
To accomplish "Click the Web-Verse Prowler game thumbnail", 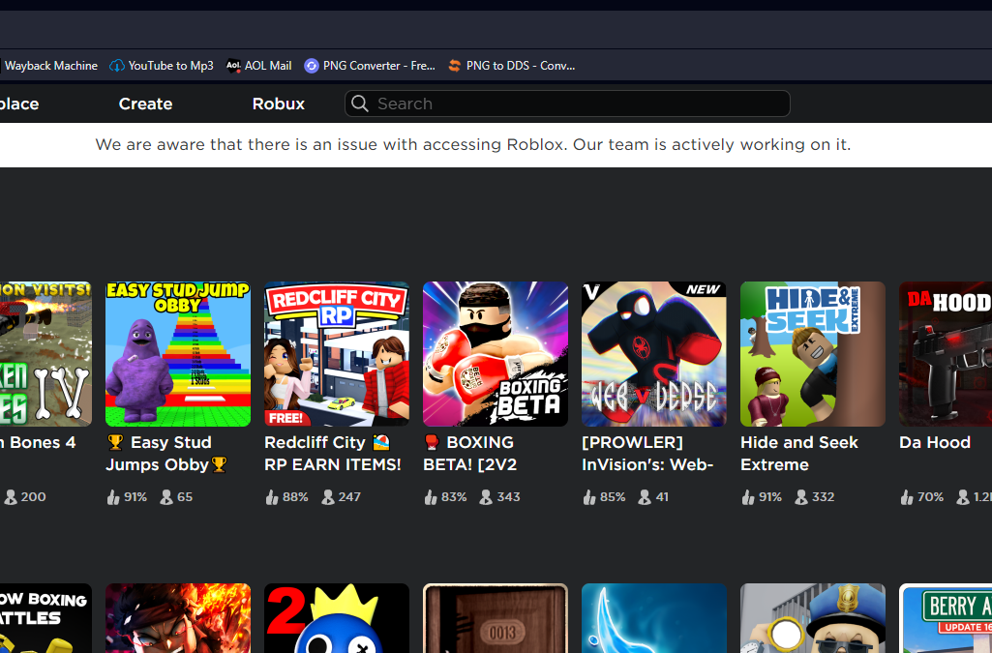I will 654,354.
